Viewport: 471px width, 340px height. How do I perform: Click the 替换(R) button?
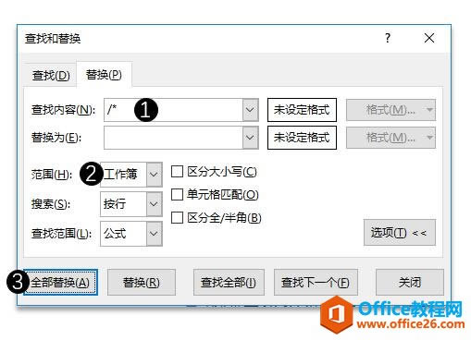coord(142,283)
